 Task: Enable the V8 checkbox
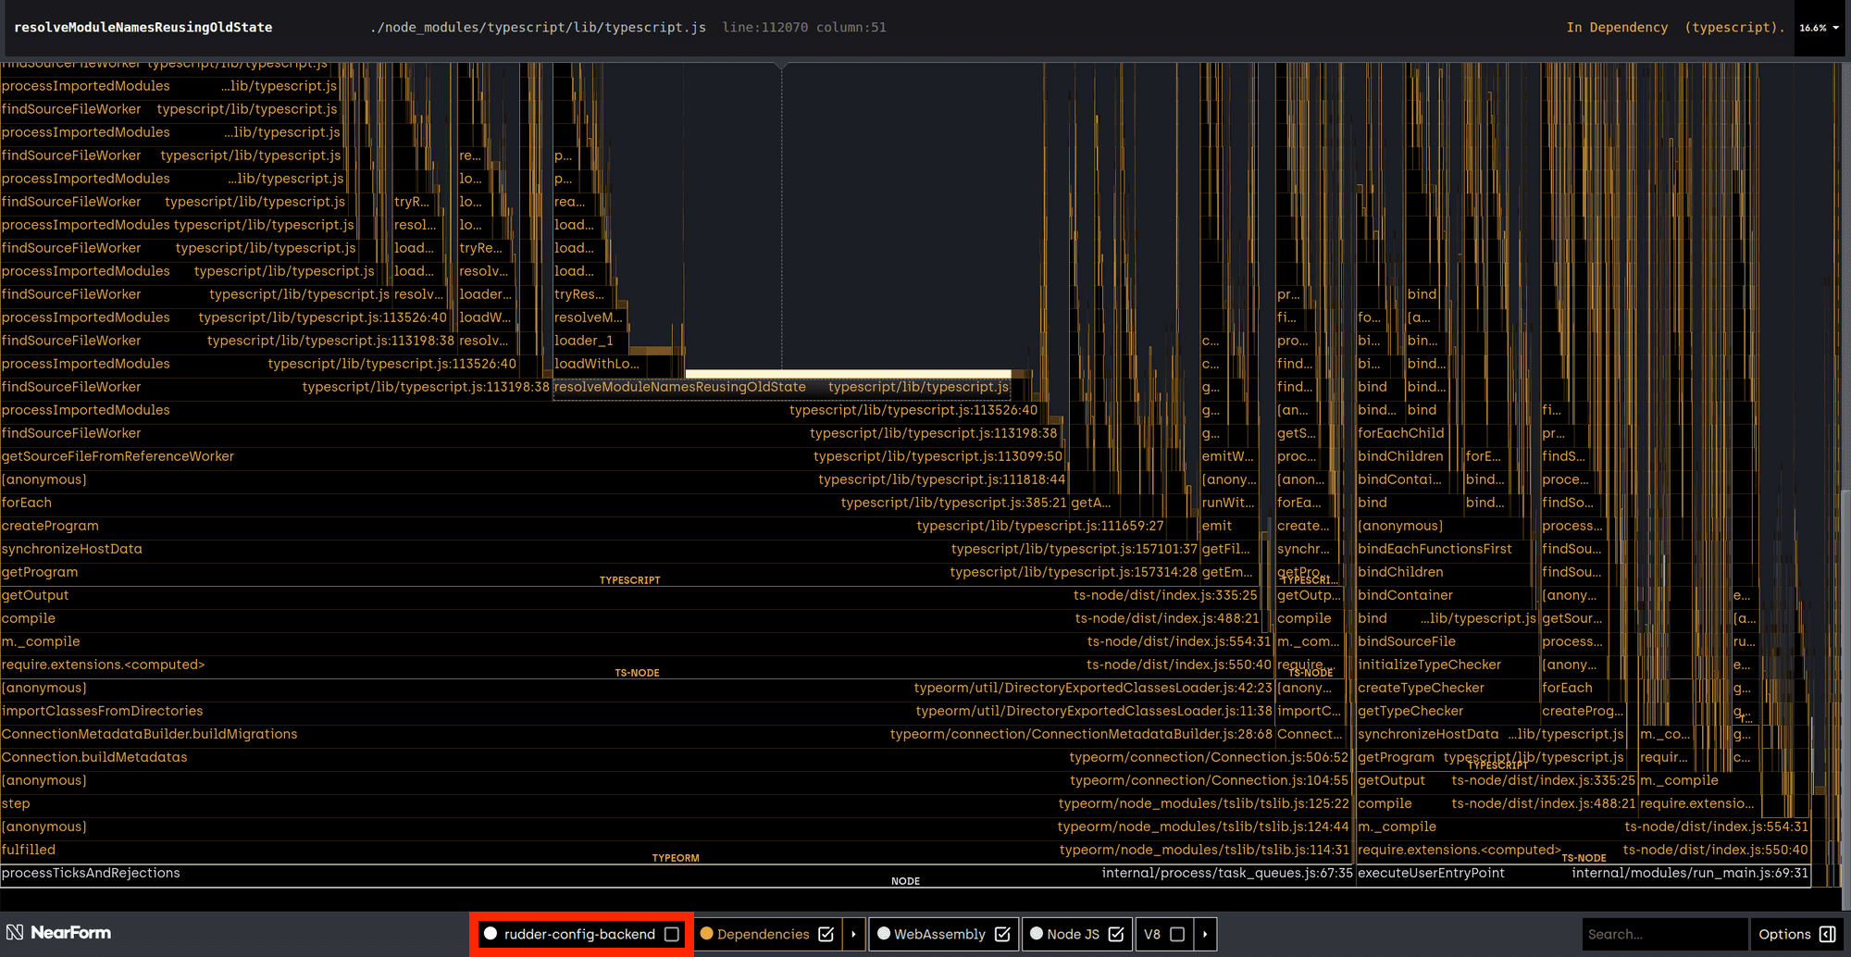tap(1177, 934)
